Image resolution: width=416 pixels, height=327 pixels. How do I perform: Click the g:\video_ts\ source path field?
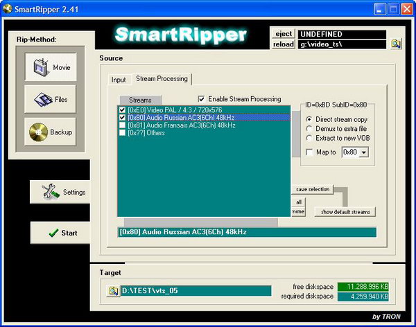[342, 44]
